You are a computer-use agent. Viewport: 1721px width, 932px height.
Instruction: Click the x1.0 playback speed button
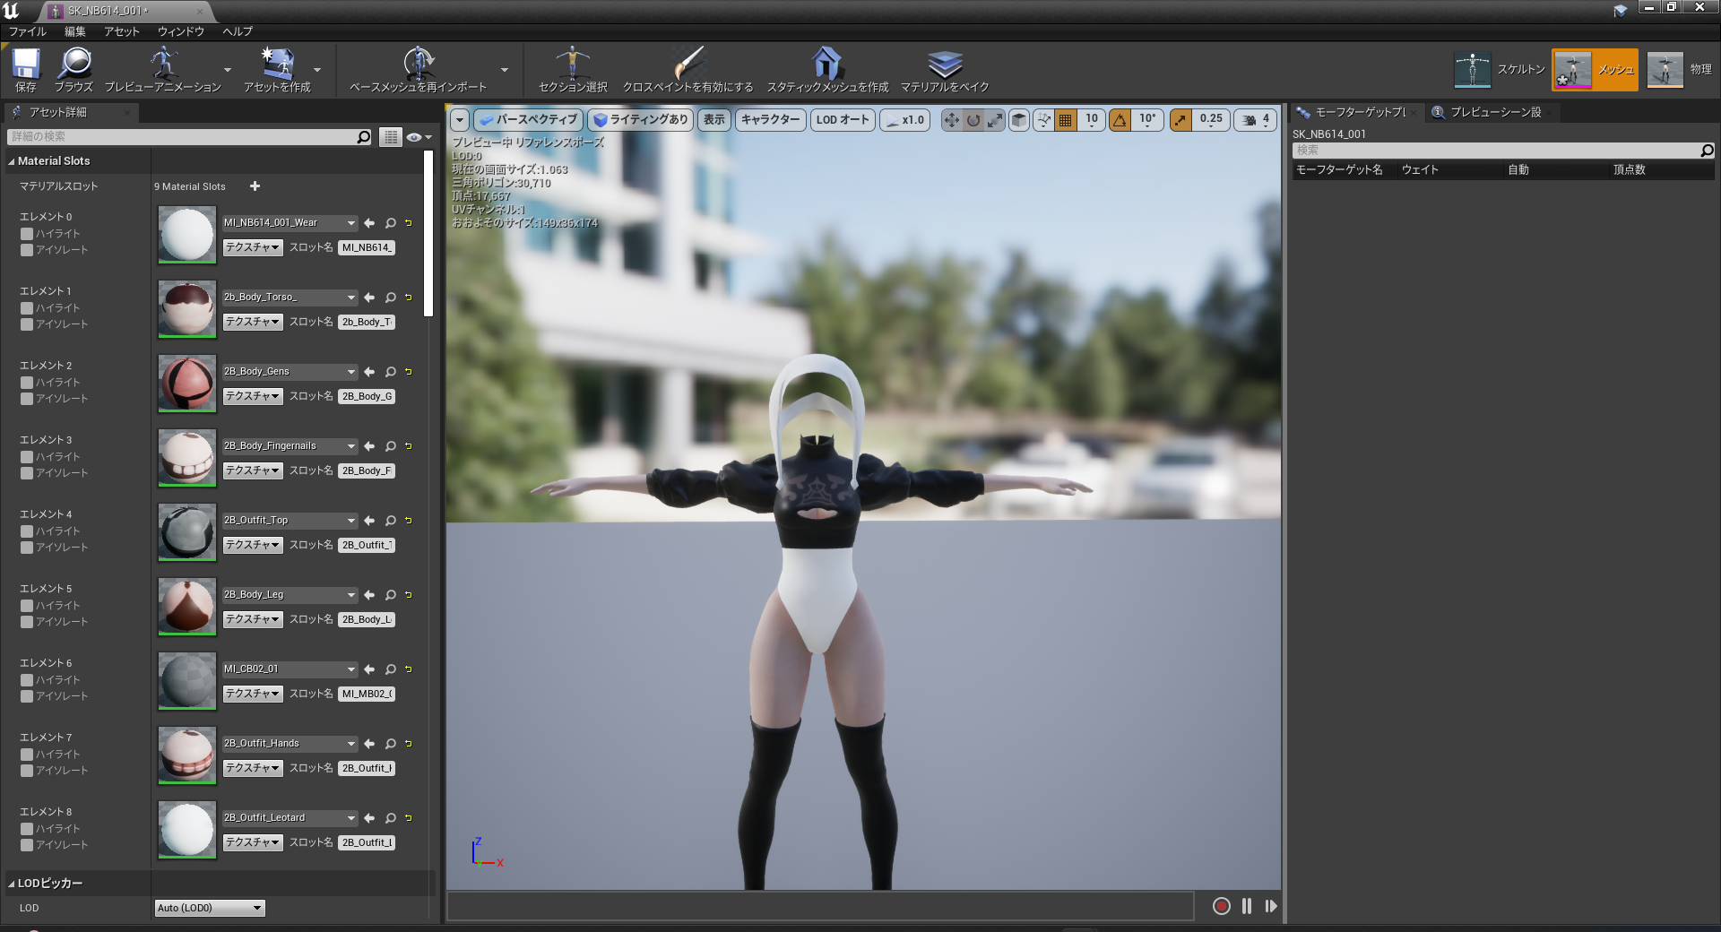click(x=904, y=120)
